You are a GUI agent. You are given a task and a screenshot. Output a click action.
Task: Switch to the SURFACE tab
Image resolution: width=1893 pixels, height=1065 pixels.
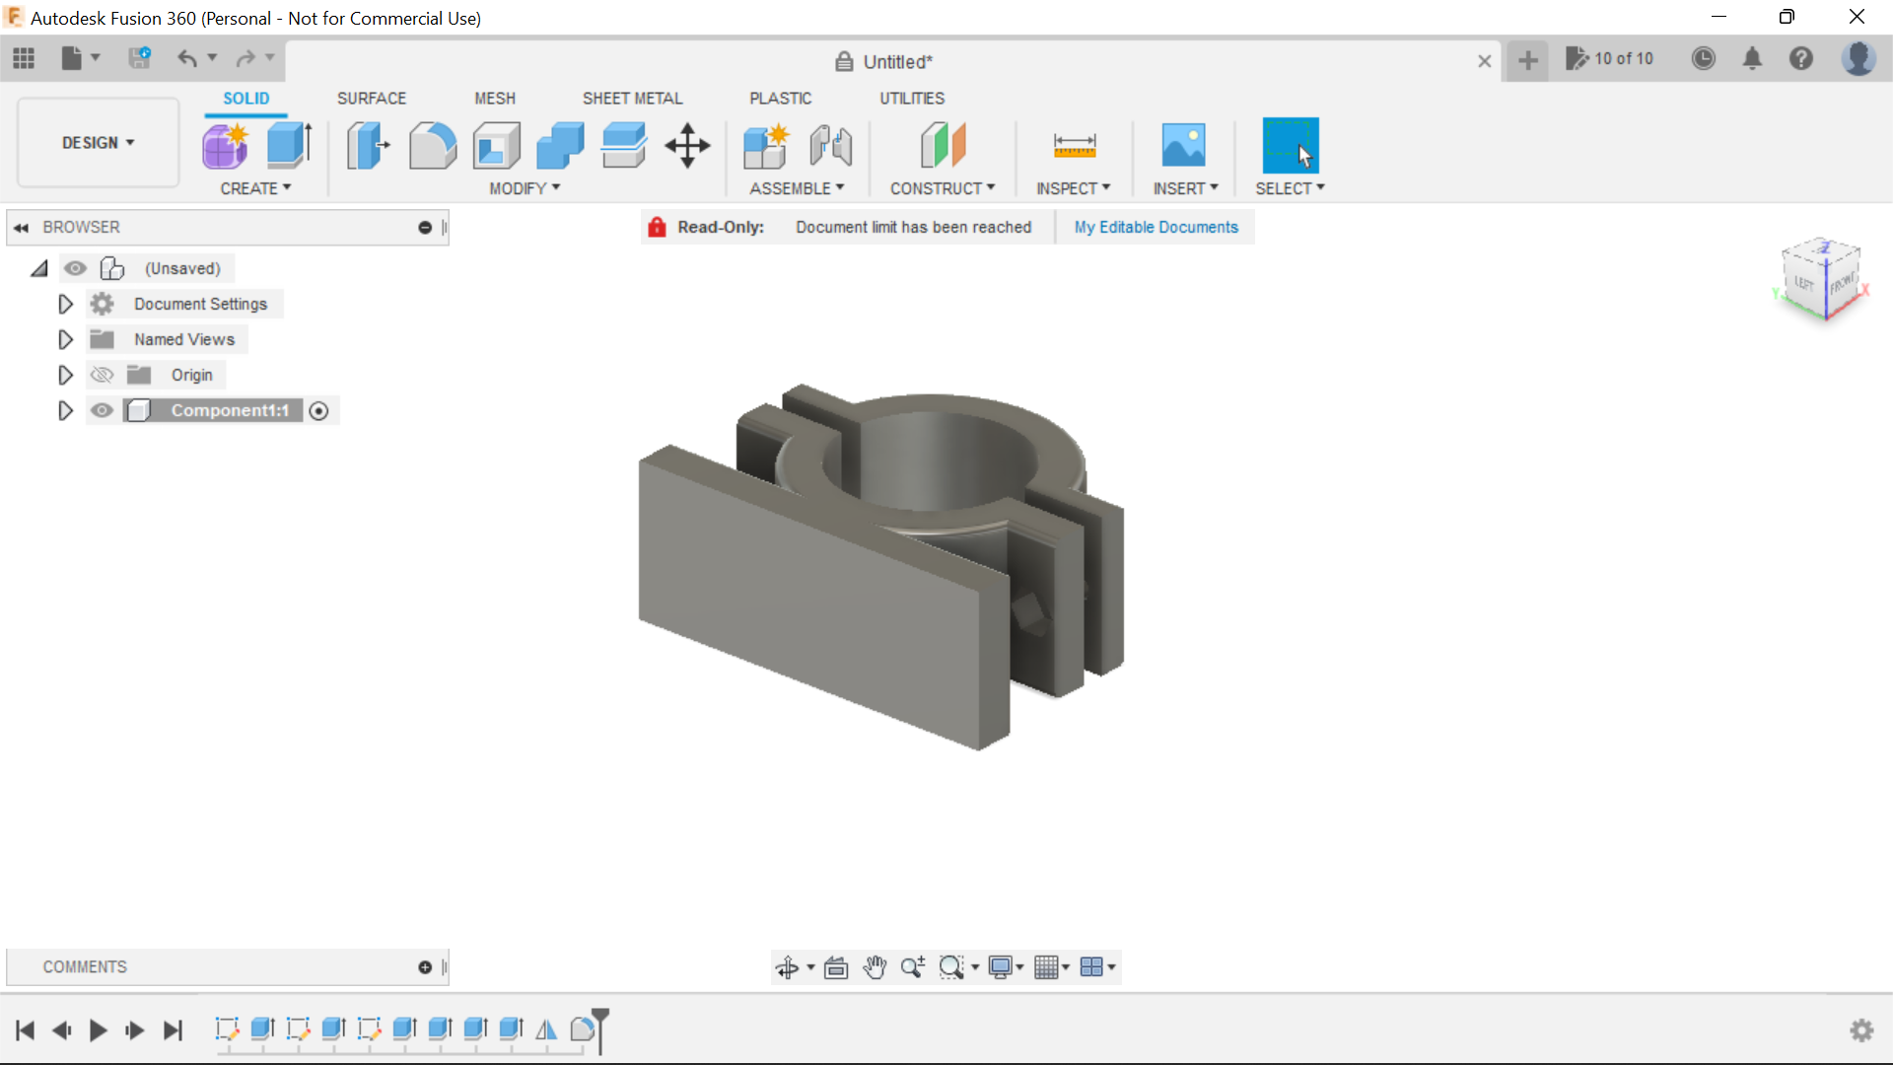371,98
